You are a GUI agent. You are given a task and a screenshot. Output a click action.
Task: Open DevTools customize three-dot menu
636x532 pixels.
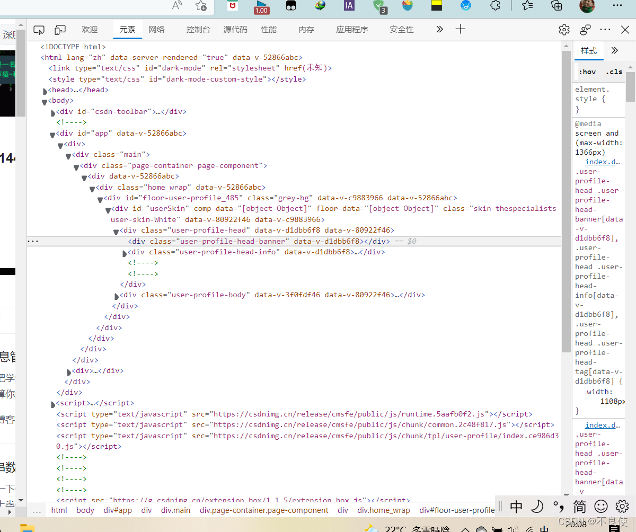tap(605, 30)
